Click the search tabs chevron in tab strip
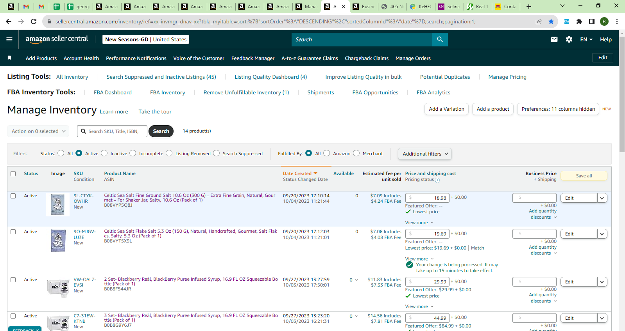This screenshot has width=625, height=331. [562, 6]
